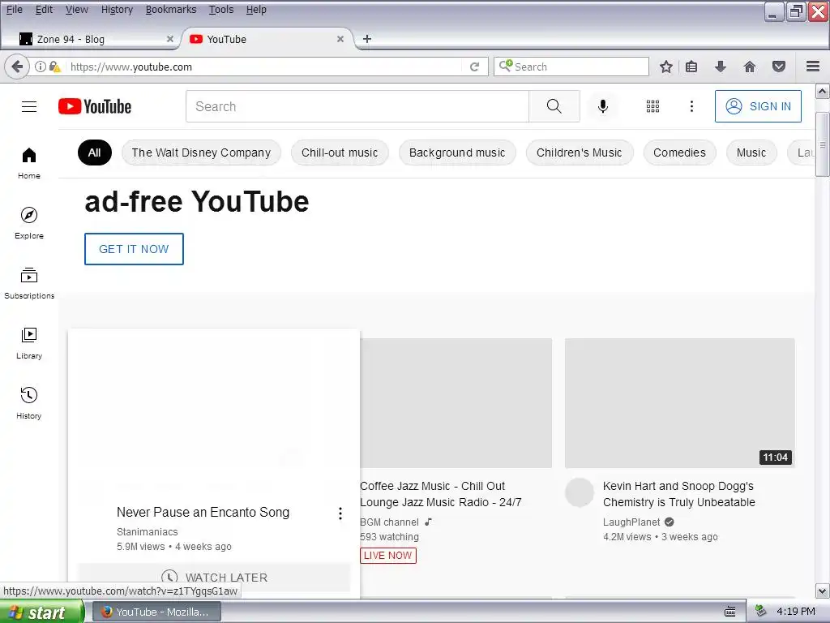Open the Help menu

point(256,10)
